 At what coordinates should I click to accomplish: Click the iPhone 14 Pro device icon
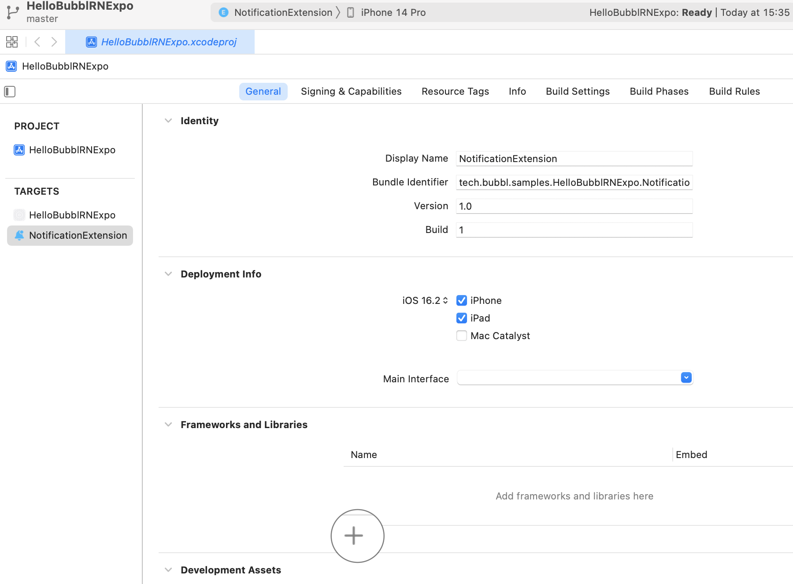(x=351, y=12)
